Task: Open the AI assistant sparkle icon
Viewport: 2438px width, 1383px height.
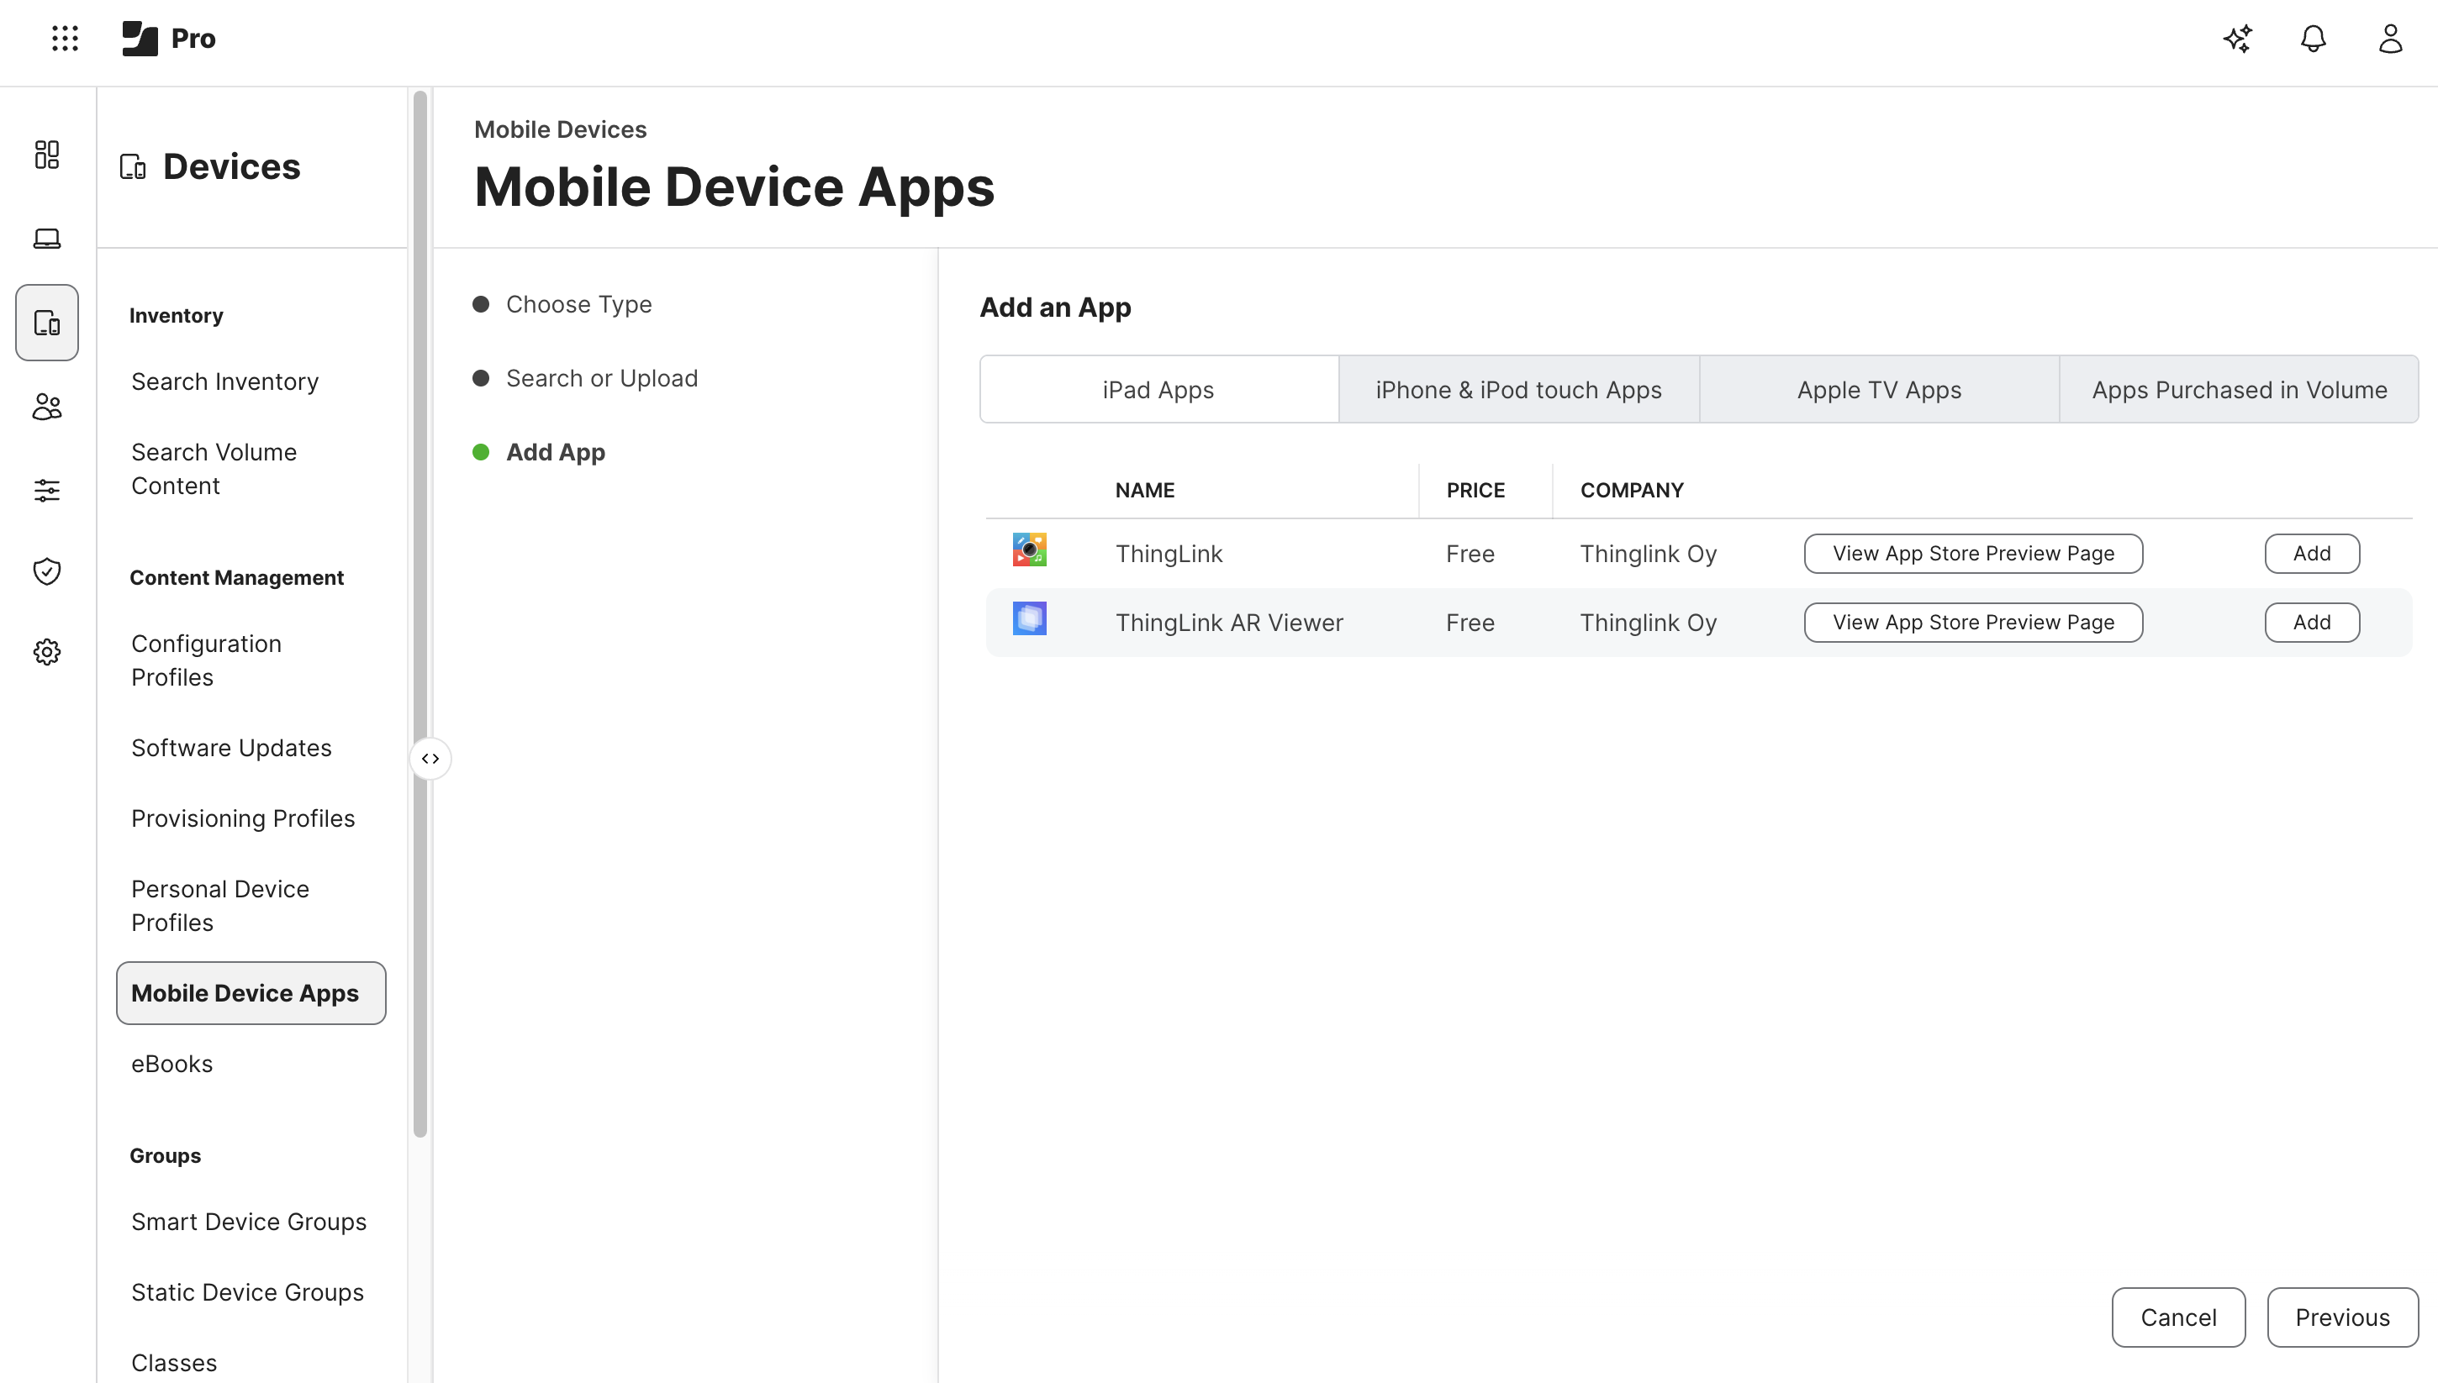Action: [x=2238, y=39]
